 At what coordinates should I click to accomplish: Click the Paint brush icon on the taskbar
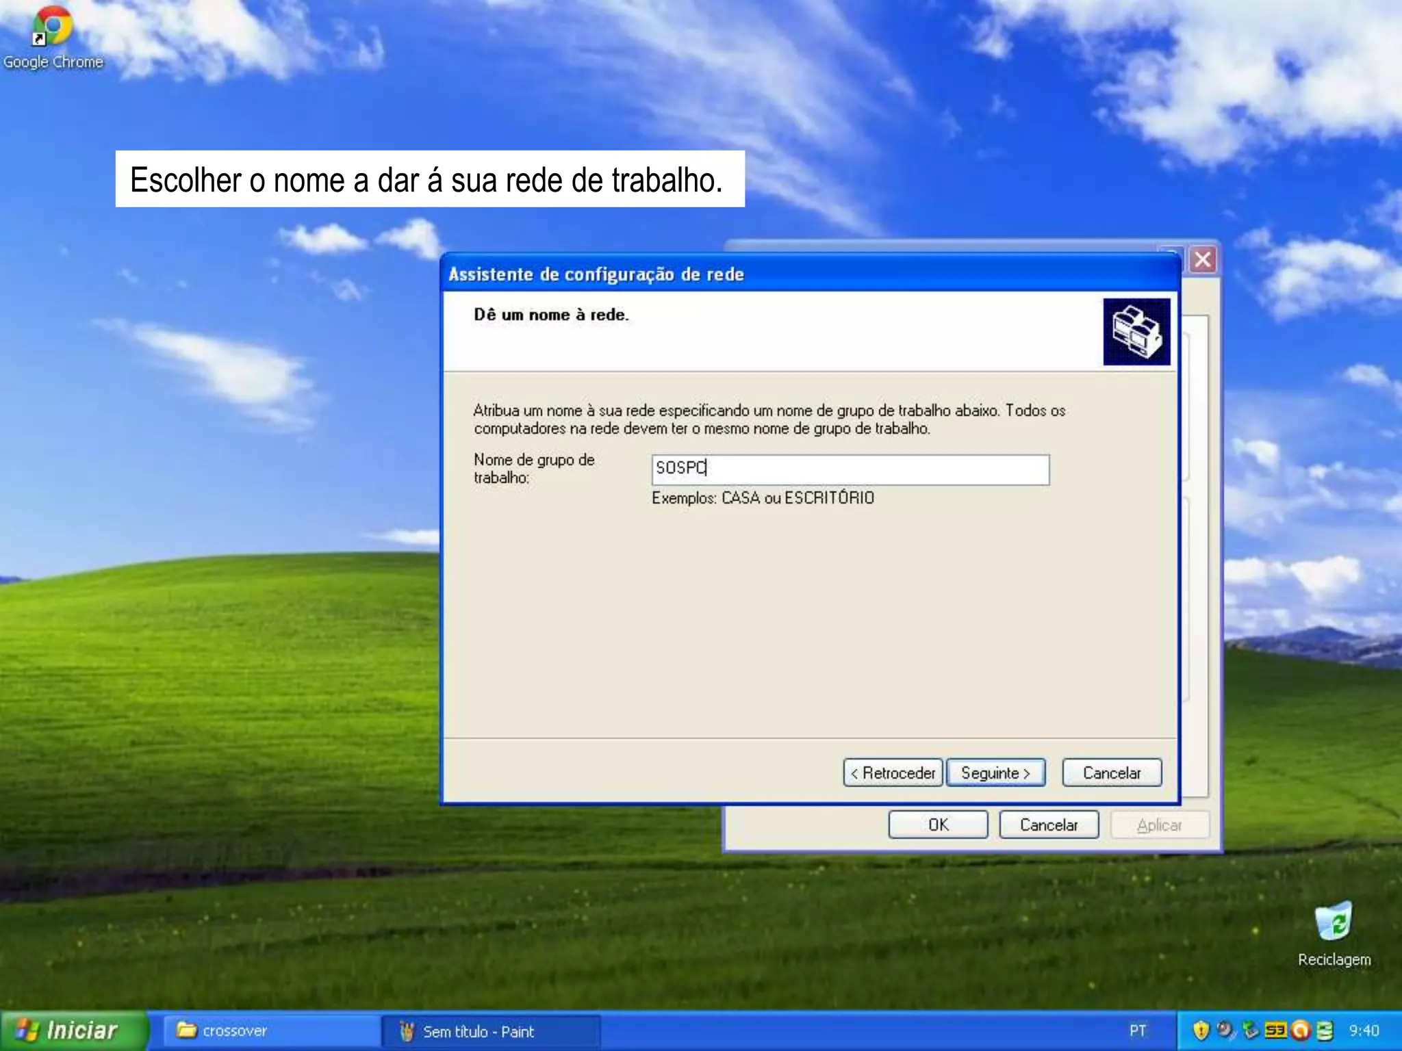click(x=407, y=1031)
